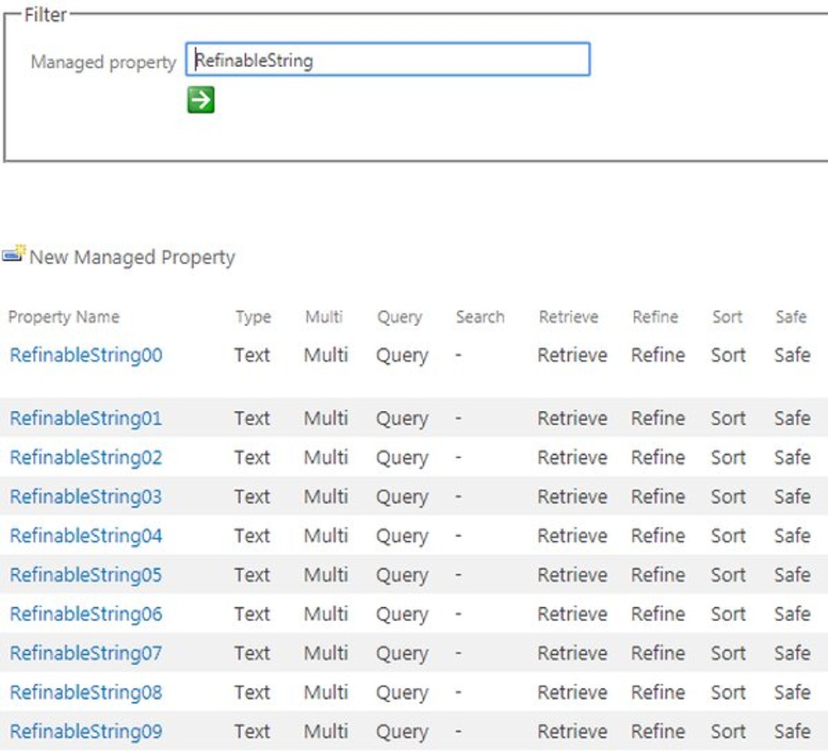Open the RefinableString09 property
828x751 pixels.
point(84,731)
